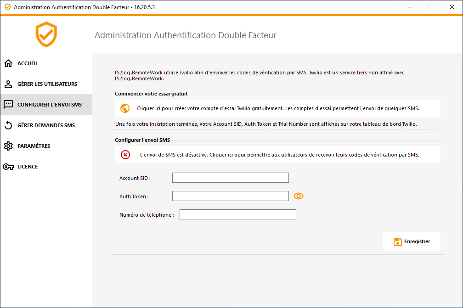The image size is (463, 308).
Task: Click the circular arrow icon beside GÉRER DEMANDES SMS
Action: tap(8, 125)
